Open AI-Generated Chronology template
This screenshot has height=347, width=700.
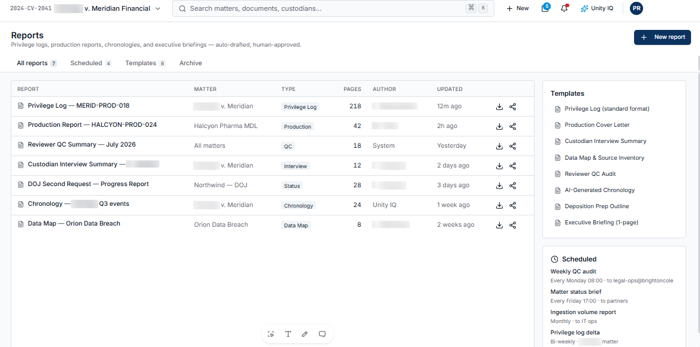(599, 190)
